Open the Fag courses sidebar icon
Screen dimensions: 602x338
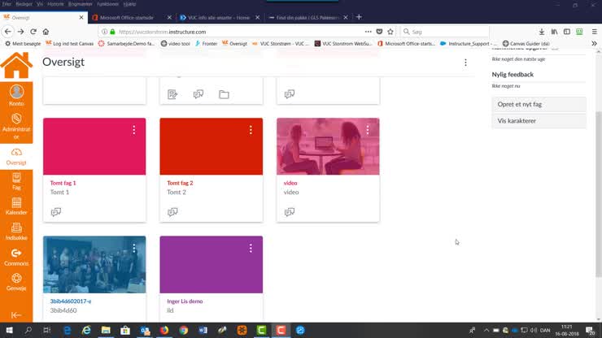click(16, 179)
